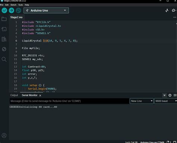Open the Help menu
The width and height of the screenshot is (177, 143).
click(x=27, y=5)
